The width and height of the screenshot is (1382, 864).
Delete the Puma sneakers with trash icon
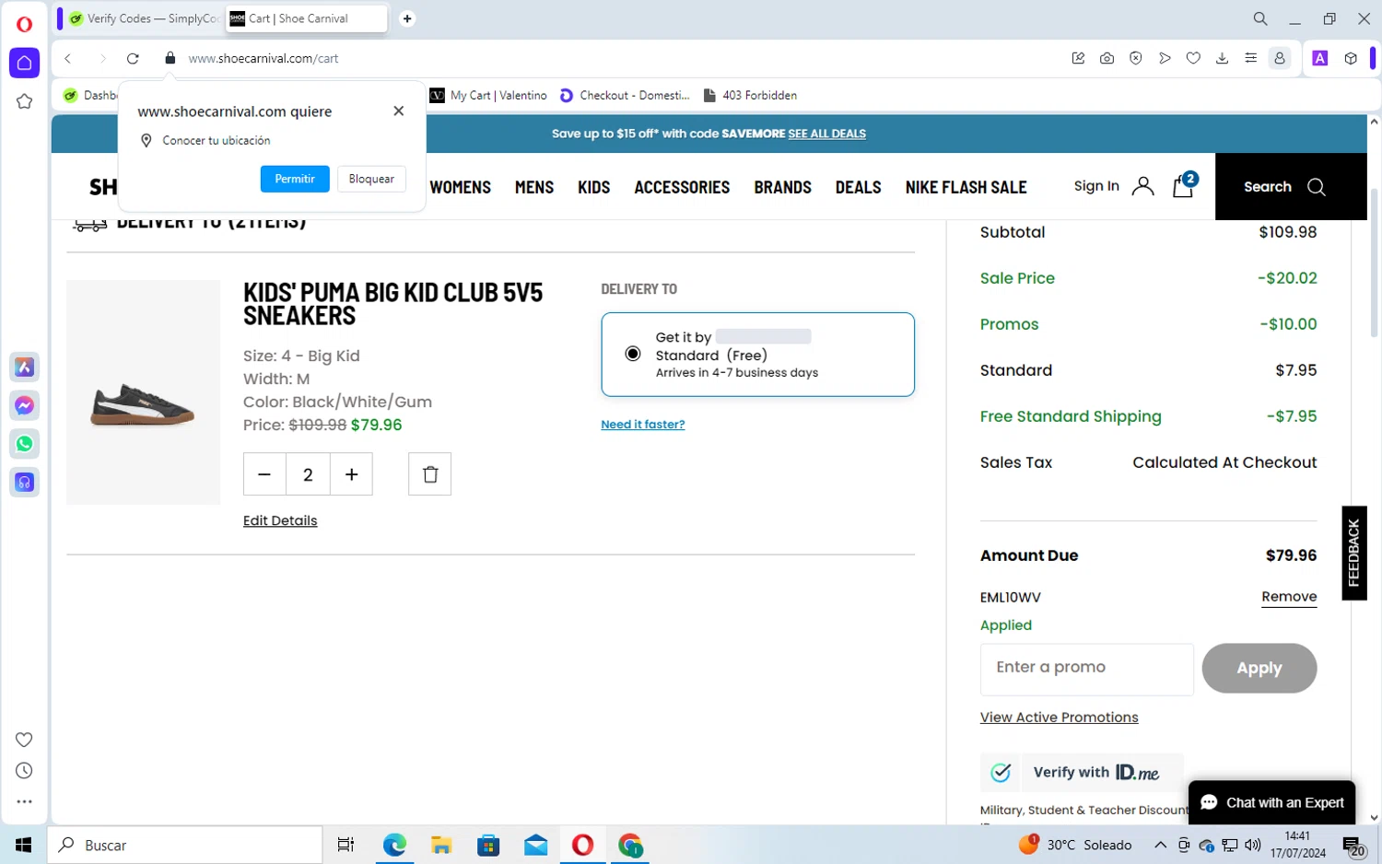pyautogui.click(x=430, y=474)
